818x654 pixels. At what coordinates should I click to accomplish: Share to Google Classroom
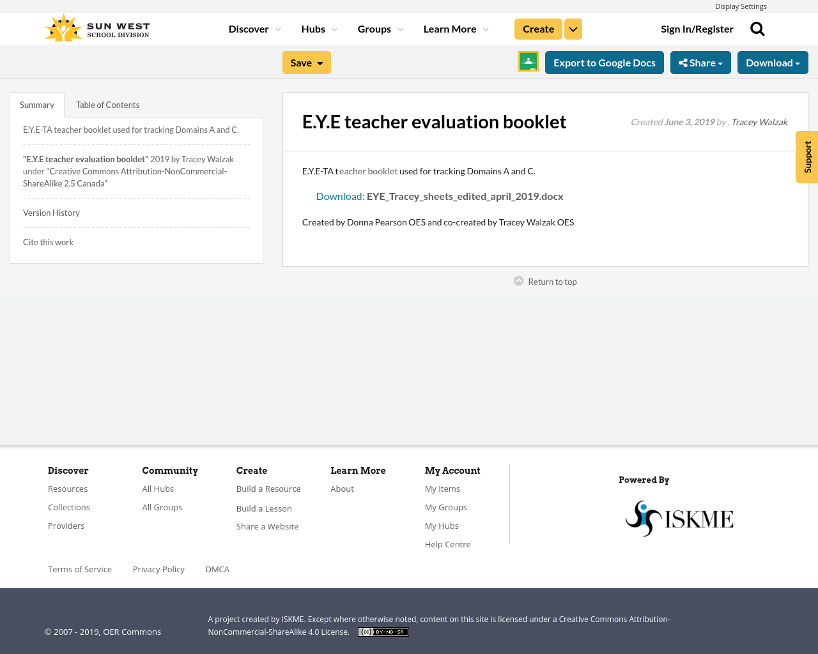528,61
